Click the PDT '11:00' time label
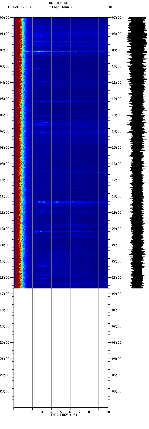 (x=5, y=196)
